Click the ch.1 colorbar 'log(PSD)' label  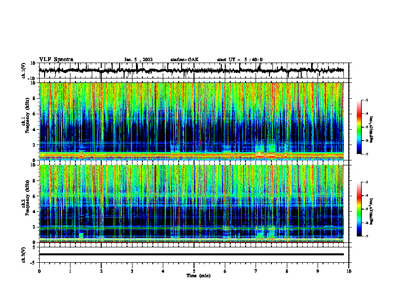372,130
